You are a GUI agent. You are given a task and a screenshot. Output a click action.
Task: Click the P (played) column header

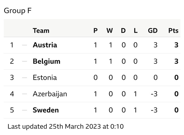pyautogui.click(x=95, y=31)
